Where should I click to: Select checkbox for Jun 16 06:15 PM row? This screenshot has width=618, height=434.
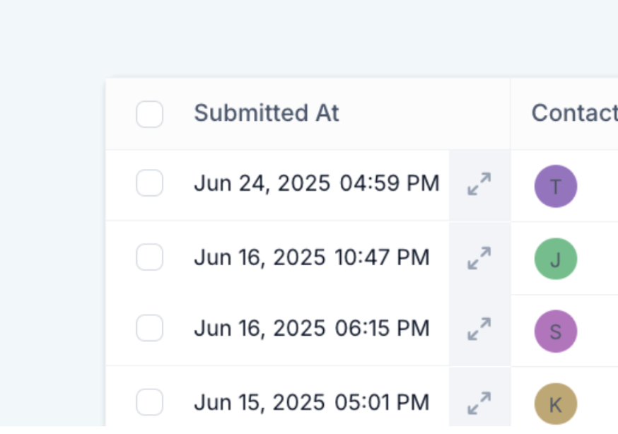tap(150, 329)
